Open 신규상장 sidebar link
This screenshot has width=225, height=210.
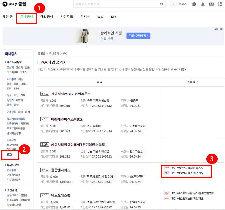tap(11, 140)
